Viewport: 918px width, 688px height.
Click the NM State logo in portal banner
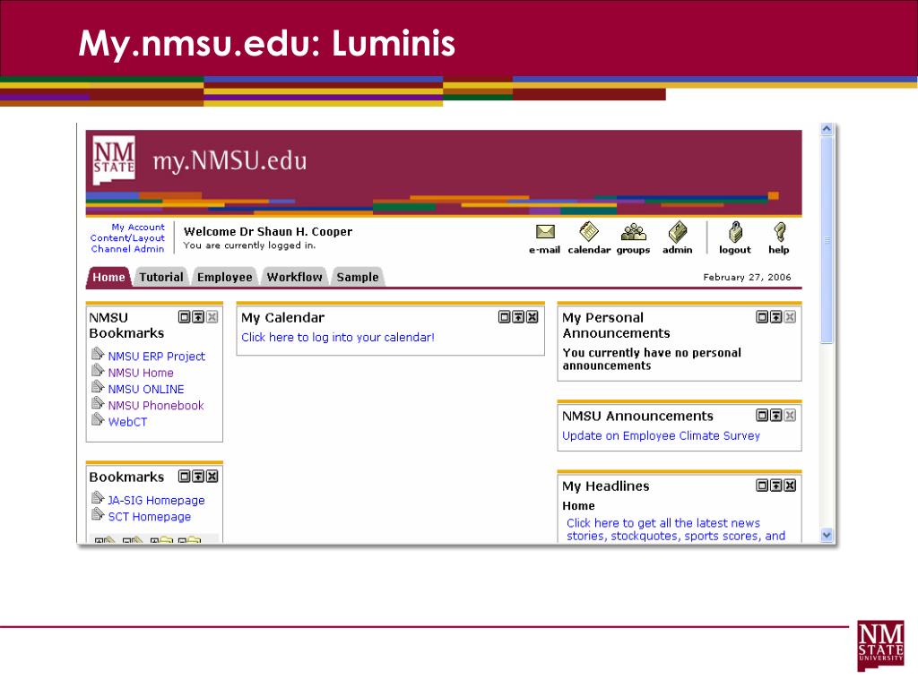coord(114,159)
